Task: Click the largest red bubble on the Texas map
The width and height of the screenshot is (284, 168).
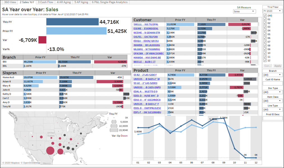Action: click(51, 150)
